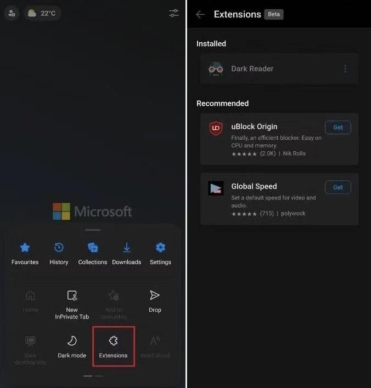371x388 pixels.
Task: Open page settings sliders icon
Action: pyautogui.click(x=174, y=13)
